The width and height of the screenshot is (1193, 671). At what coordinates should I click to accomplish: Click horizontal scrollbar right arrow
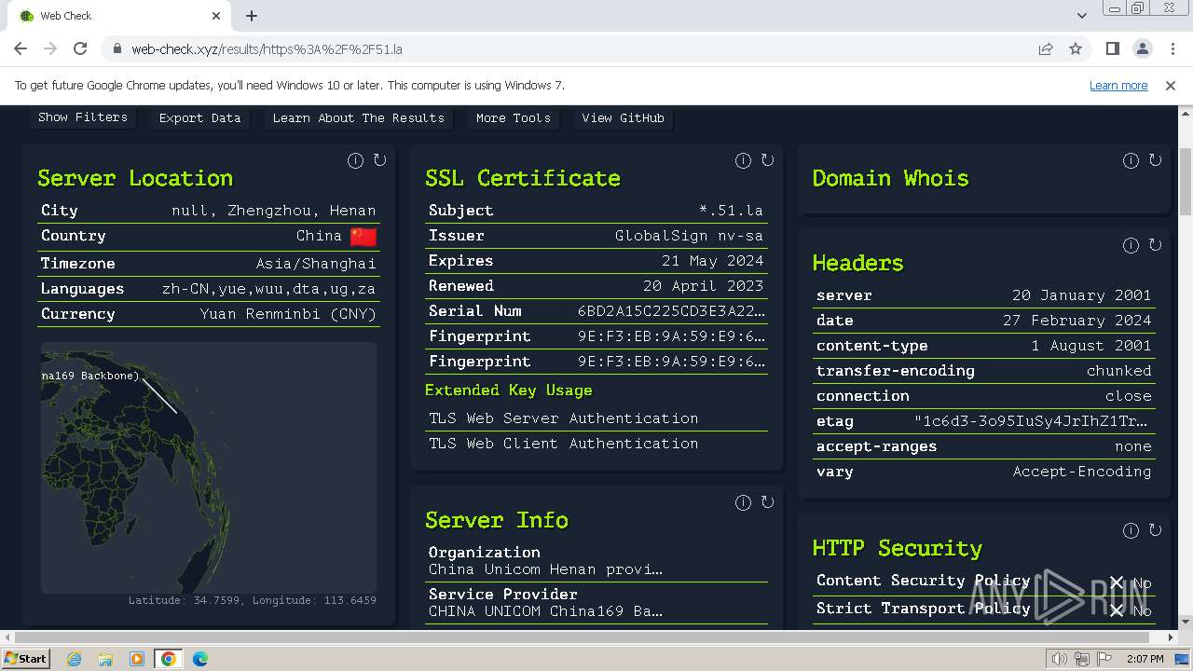tap(1171, 637)
